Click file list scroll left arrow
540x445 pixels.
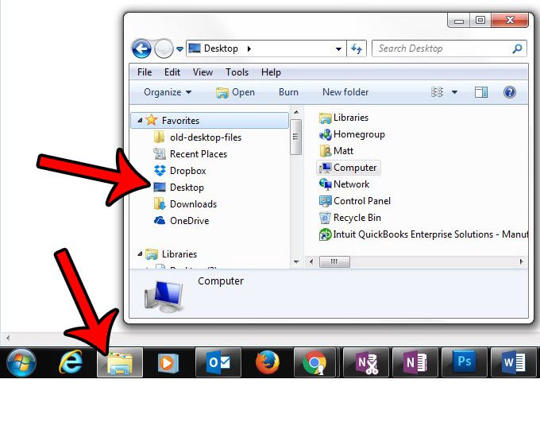pos(311,261)
